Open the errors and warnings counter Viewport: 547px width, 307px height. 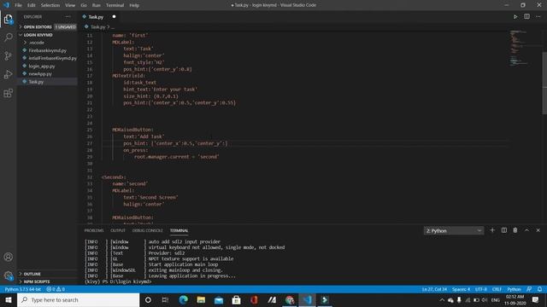(x=56, y=289)
